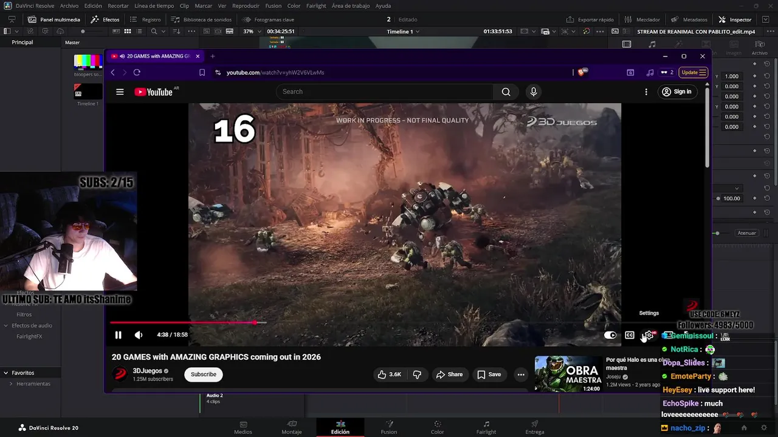This screenshot has height=437, width=778.
Task: Subscribe to the 3DJuegos channel
Action: point(204,374)
